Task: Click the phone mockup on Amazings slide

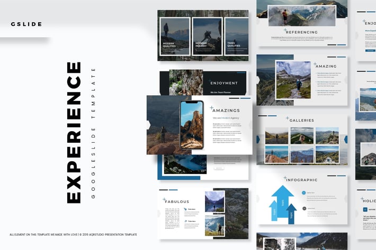Action: pyautogui.click(x=192, y=125)
